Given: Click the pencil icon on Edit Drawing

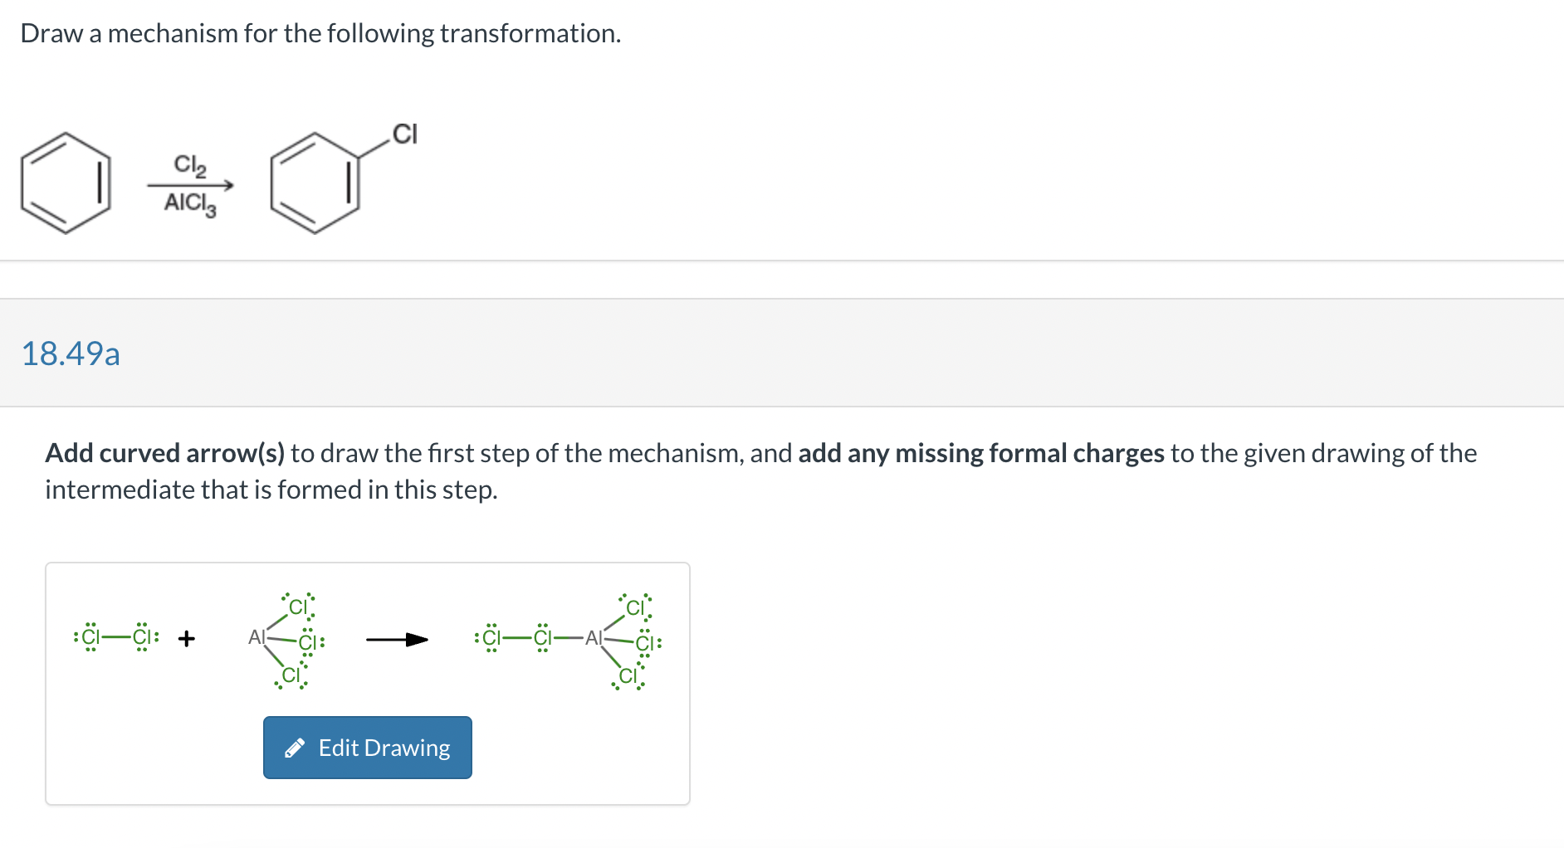Looking at the screenshot, I should (296, 748).
